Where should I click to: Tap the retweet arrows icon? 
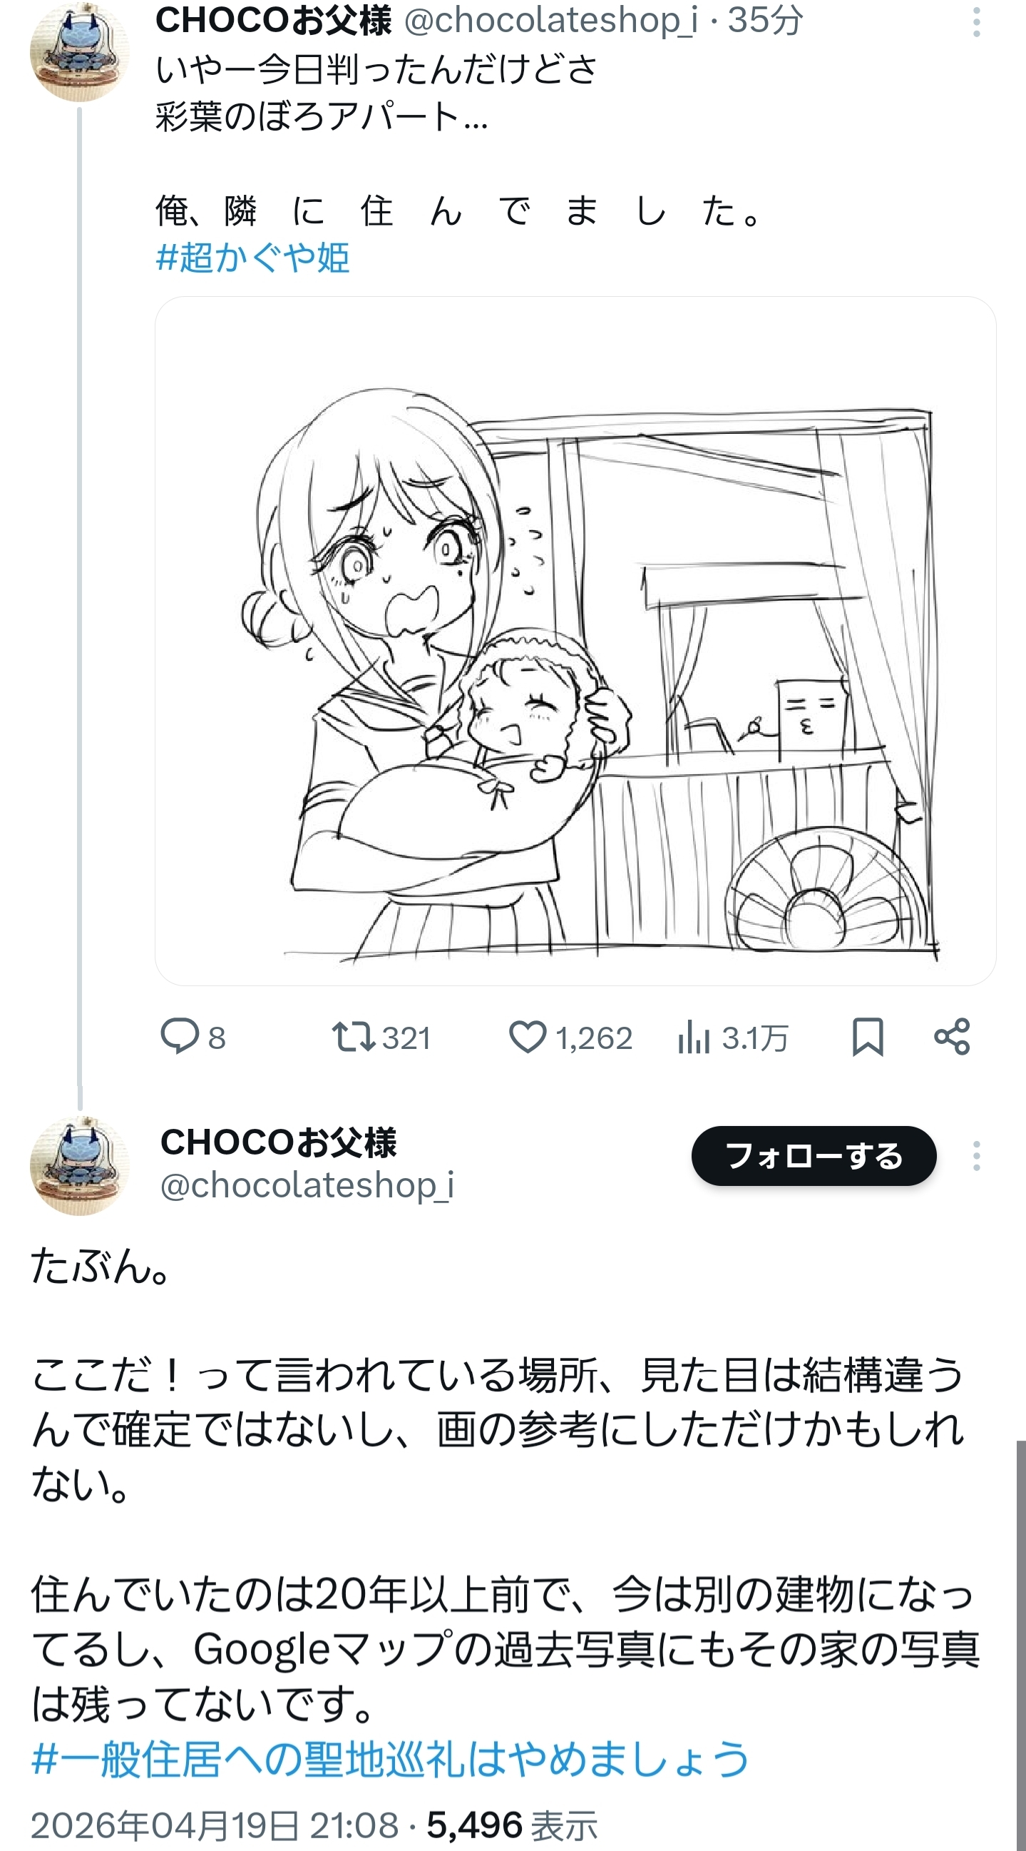352,1037
